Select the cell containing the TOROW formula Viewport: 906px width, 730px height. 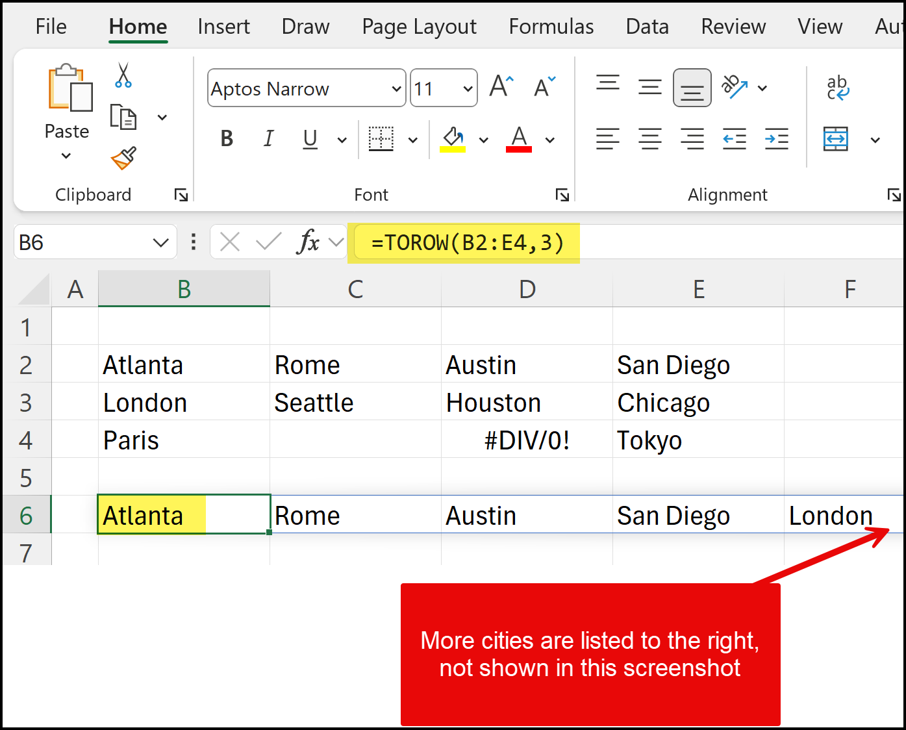(x=184, y=514)
